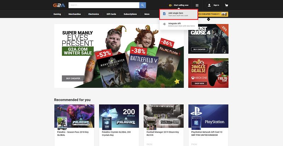Click the G2A logo
This screenshot has height=146, width=283.
tap(59, 5)
